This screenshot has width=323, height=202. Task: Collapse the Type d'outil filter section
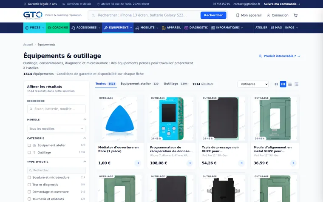point(85,162)
